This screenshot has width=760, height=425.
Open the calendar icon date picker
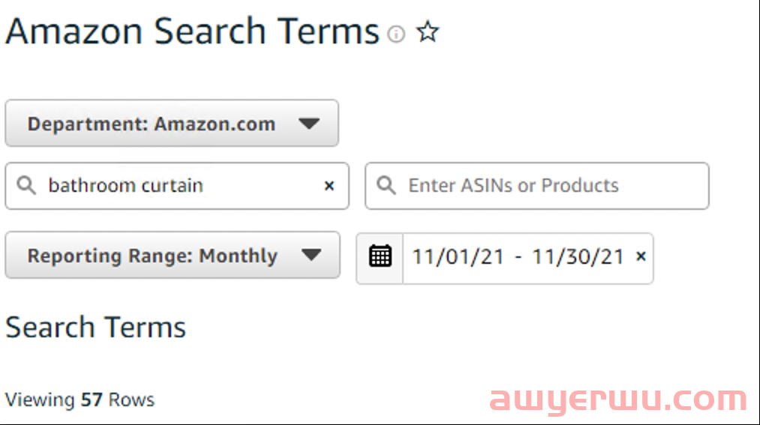pos(380,256)
